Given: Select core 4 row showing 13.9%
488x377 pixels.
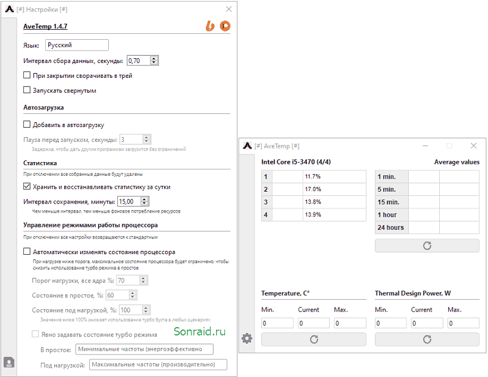Looking at the screenshot, I should point(314,214).
